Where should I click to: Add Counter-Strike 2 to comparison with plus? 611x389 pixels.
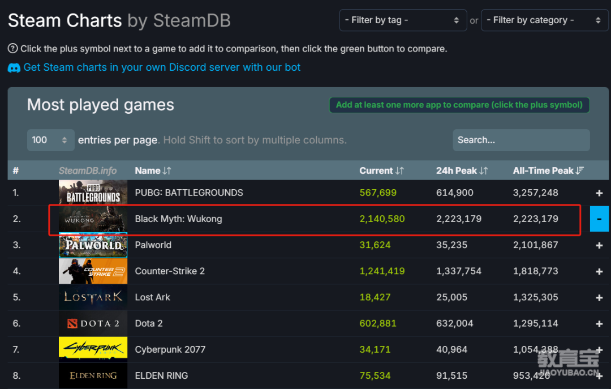pos(599,271)
